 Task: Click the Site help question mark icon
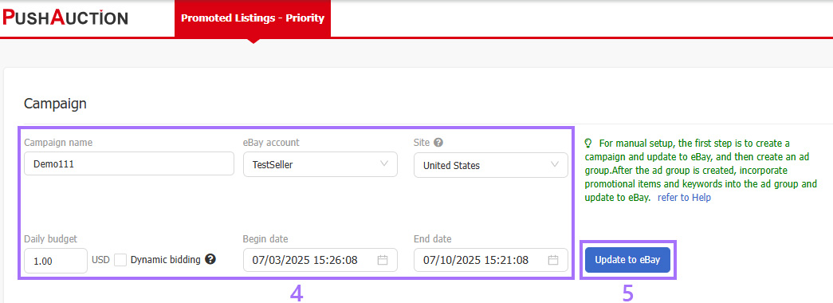pyautogui.click(x=438, y=143)
